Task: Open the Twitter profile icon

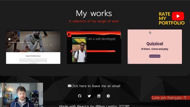Action: 89,96
